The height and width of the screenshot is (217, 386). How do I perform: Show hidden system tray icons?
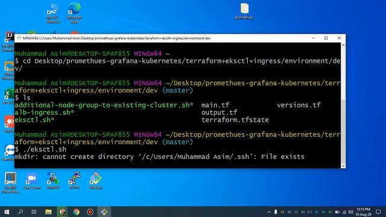(x=269, y=212)
